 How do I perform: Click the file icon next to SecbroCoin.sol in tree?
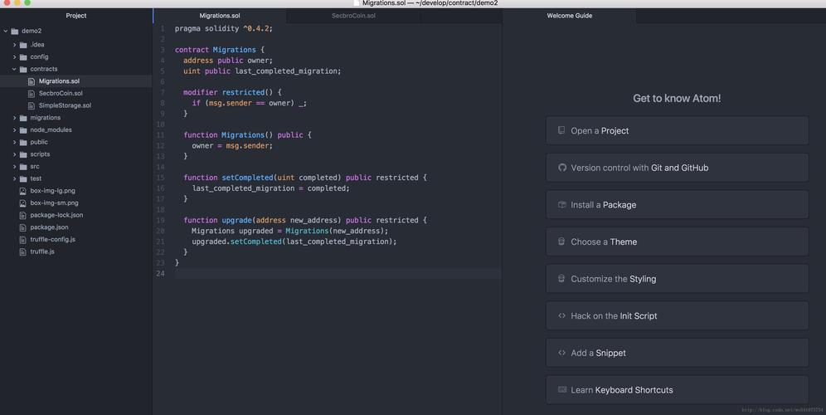click(32, 94)
